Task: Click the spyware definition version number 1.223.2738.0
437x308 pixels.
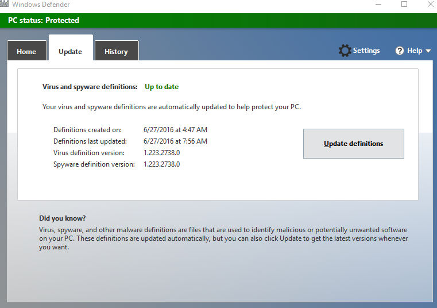Action: point(161,164)
